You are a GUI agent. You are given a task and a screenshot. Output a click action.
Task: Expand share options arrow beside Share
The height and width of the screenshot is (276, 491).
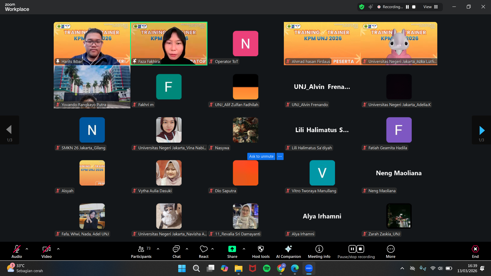(x=244, y=249)
